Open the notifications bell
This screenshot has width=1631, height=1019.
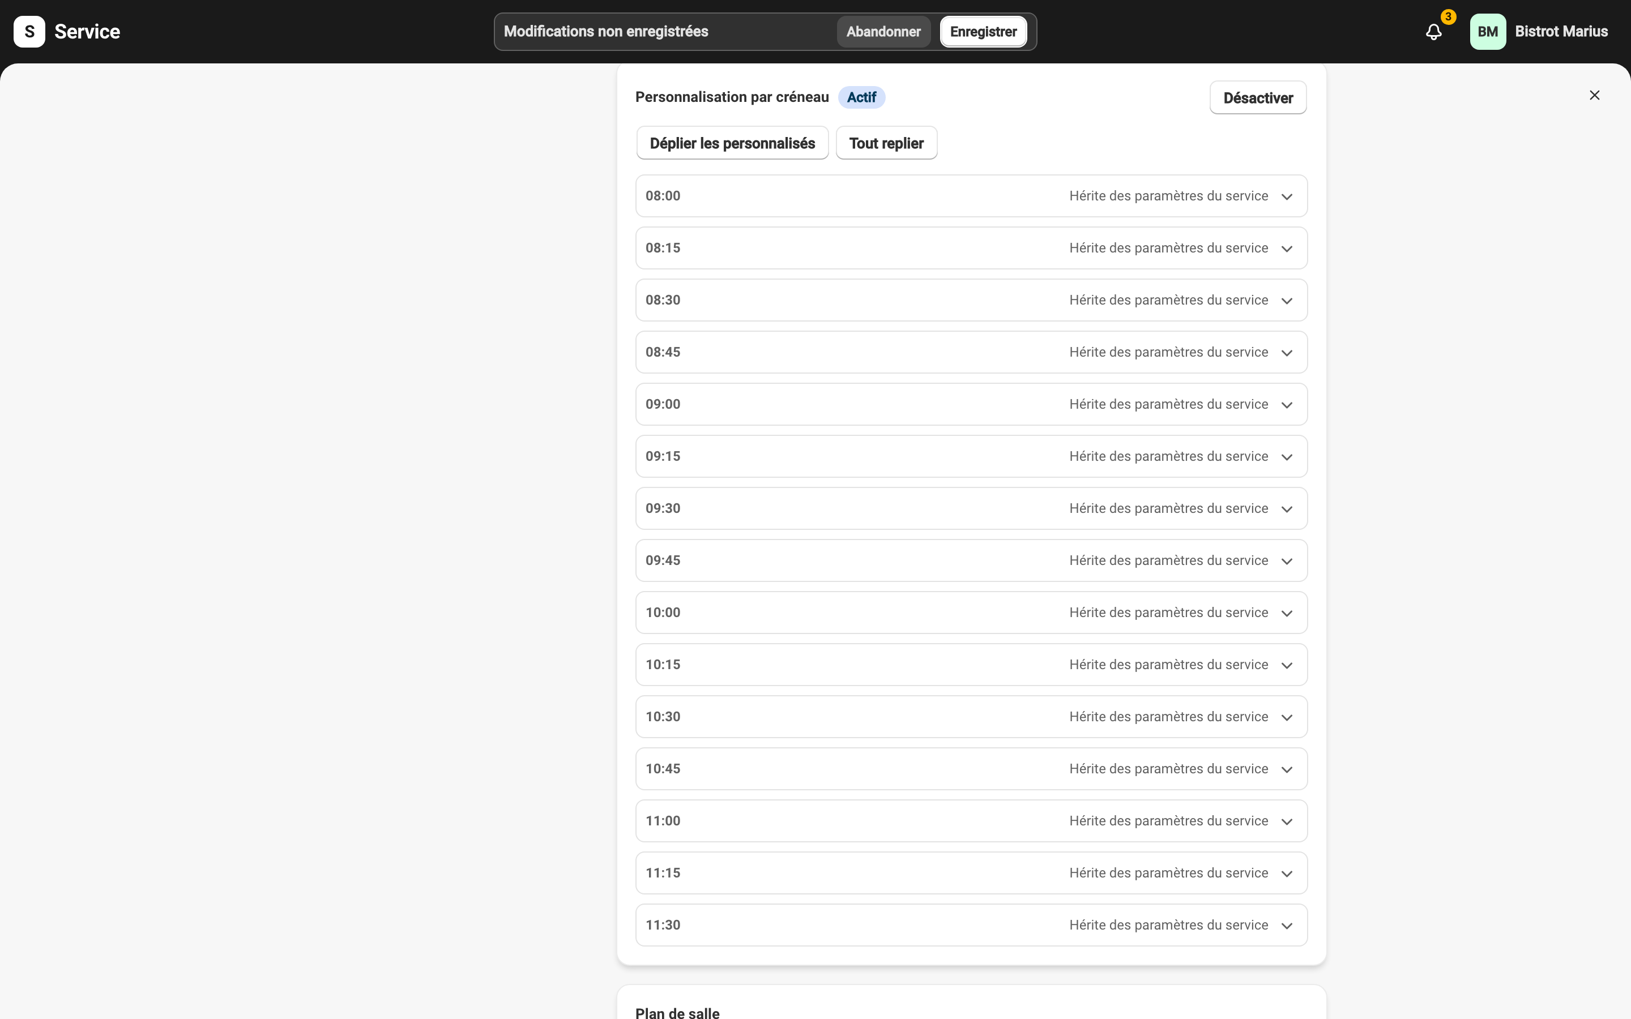pos(1433,32)
